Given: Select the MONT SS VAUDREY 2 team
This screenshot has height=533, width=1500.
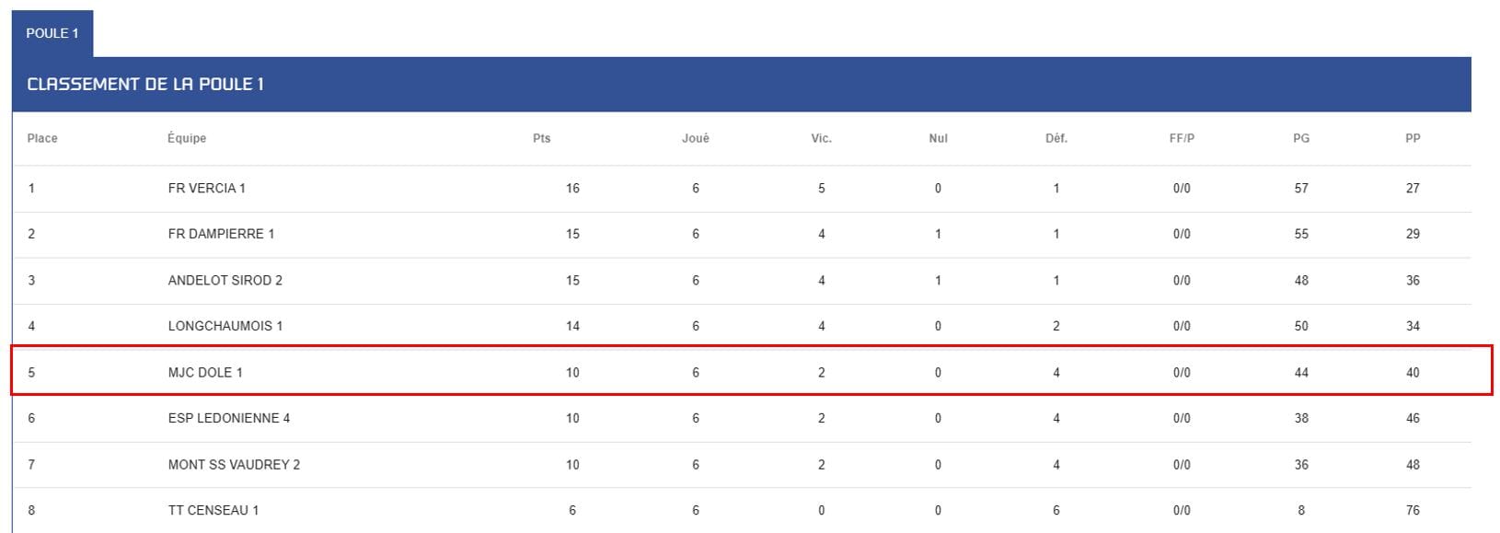Looking at the screenshot, I should pos(234,465).
